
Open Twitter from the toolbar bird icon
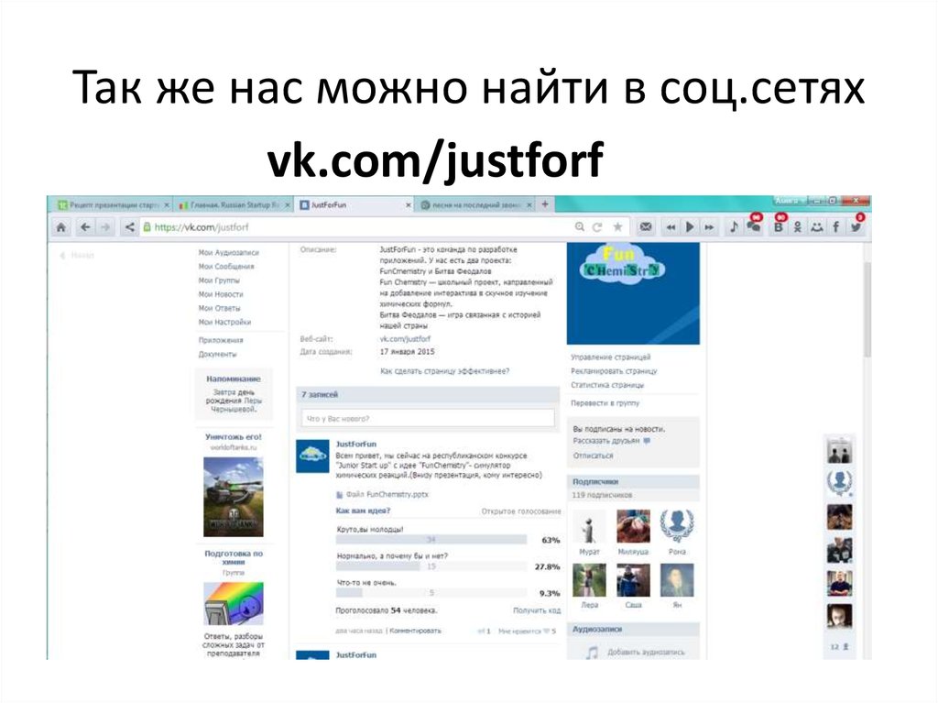855,225
